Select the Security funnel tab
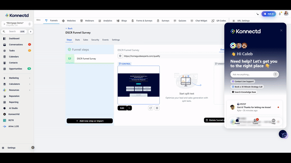 tap(95, 40)
